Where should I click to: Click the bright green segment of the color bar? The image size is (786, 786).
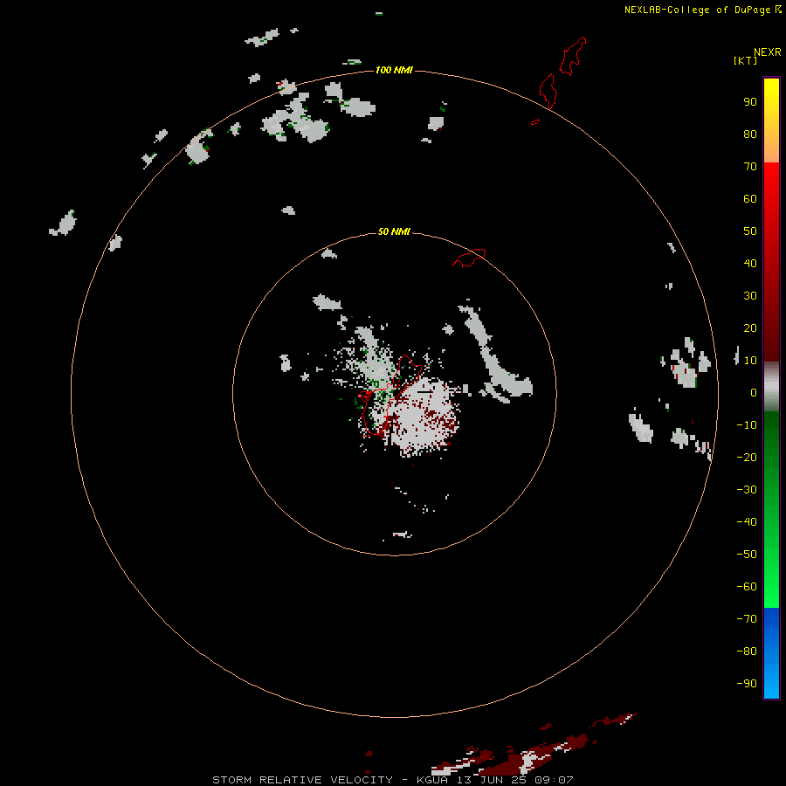pyautogui.click(x=771, y=509)
